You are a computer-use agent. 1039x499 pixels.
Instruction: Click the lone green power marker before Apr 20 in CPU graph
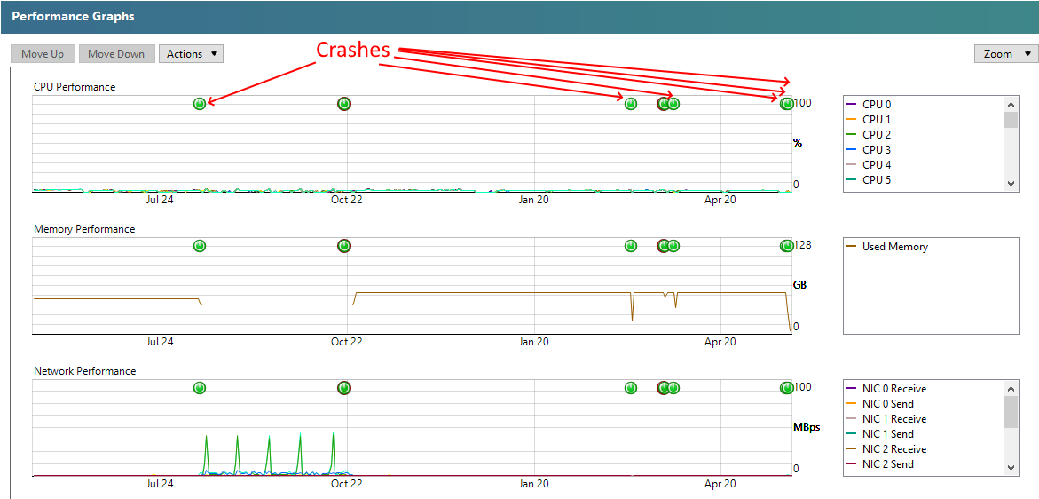(631, 103)
